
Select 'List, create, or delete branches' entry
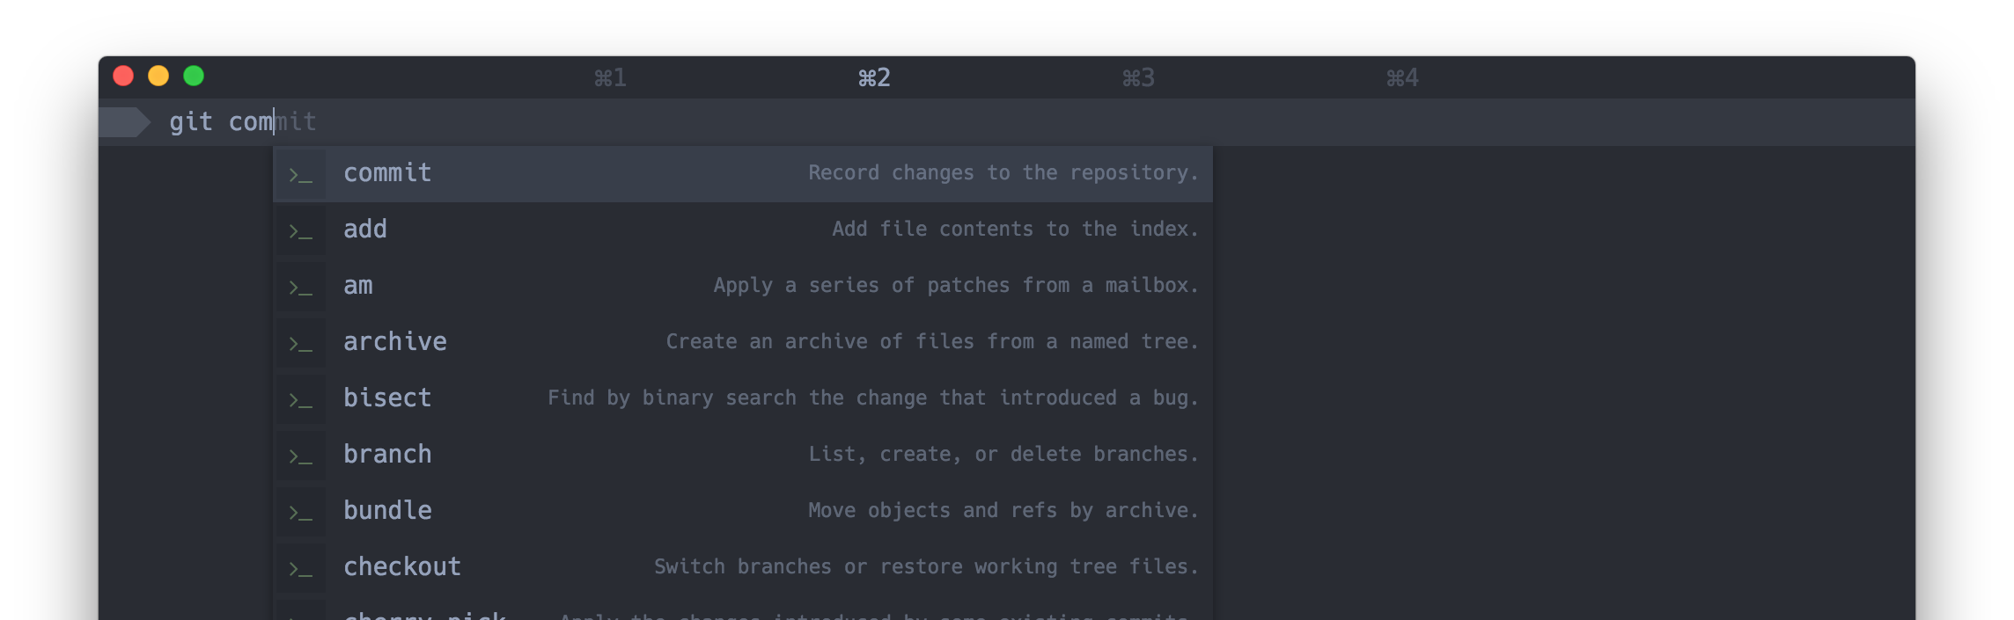[1003, 455]
